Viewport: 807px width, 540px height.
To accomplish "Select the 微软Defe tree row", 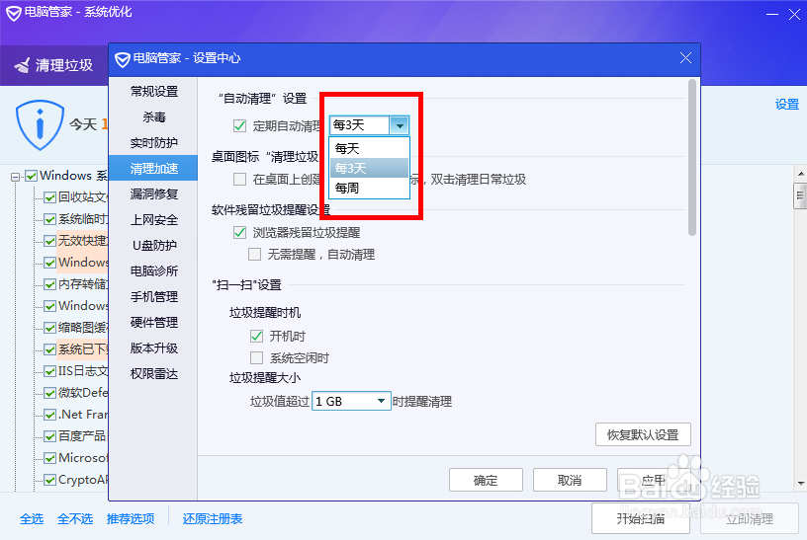I will 82,393.
